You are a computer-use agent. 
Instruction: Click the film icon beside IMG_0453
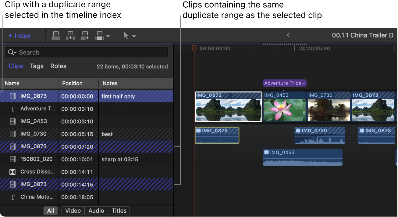pos(12,121)
